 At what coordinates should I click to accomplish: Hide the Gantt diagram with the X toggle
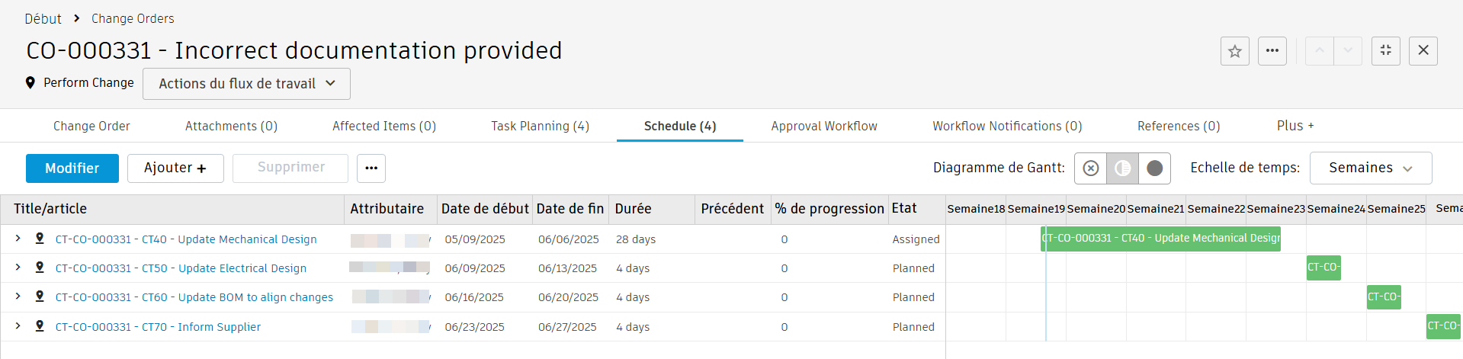pyautogui.click(x=1090, y=168)
